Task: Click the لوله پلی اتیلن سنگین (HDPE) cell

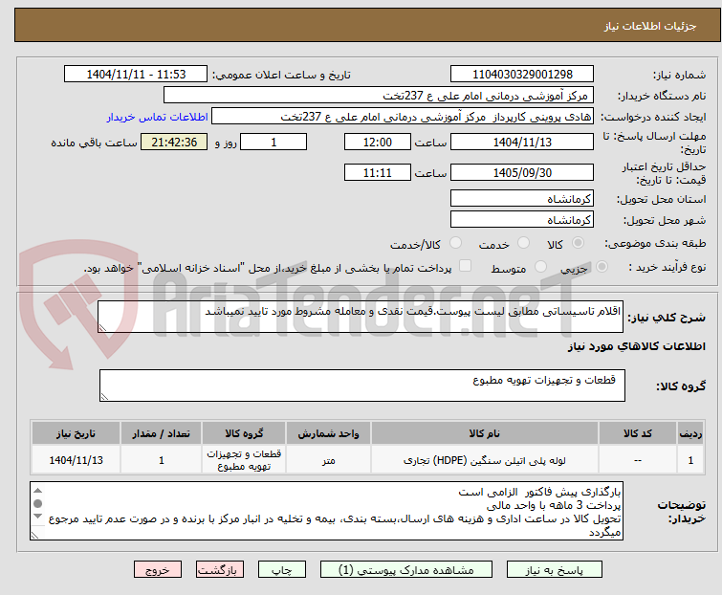Action: (485, 460)
